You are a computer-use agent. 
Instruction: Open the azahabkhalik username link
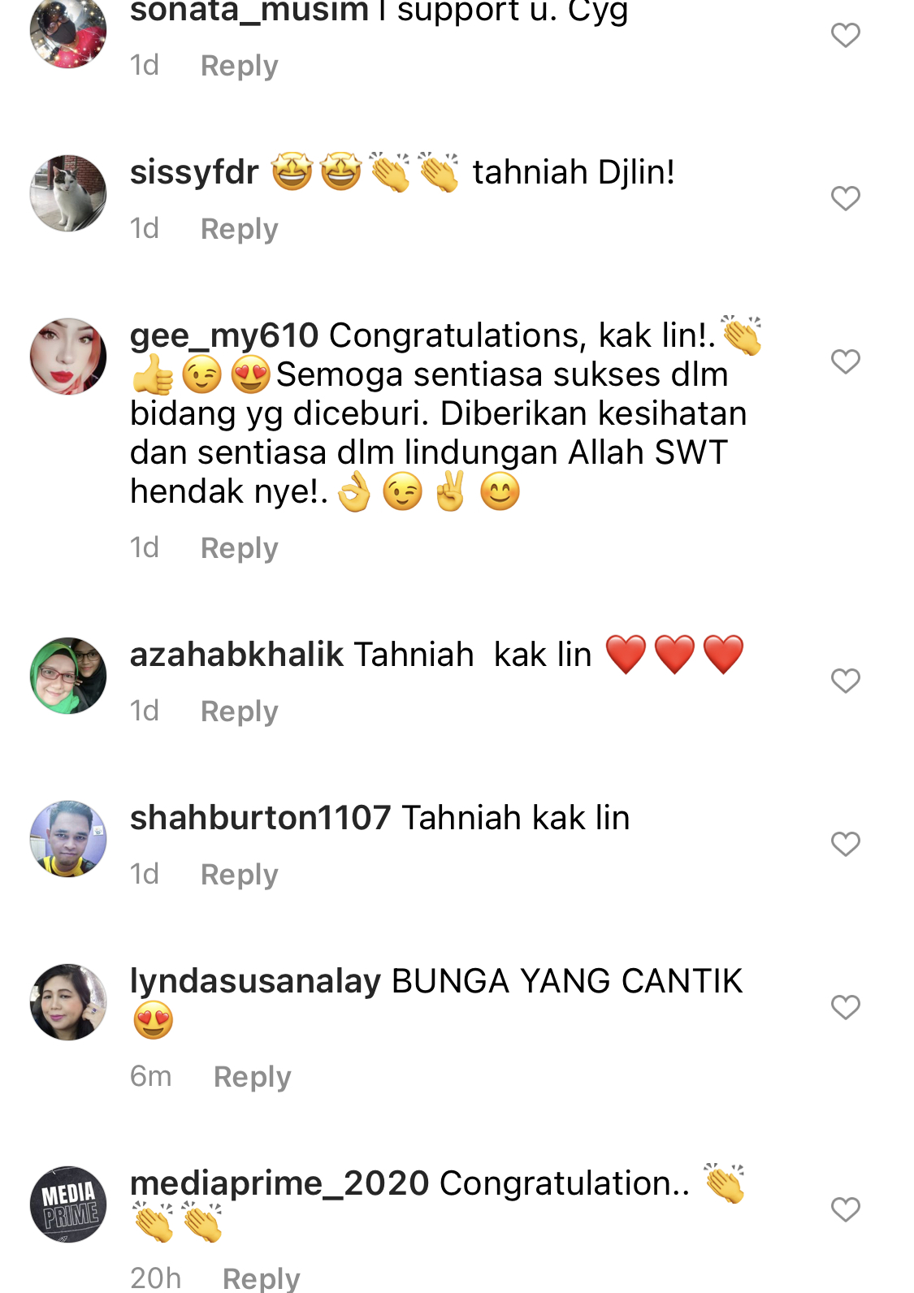[x=236, y=655]
